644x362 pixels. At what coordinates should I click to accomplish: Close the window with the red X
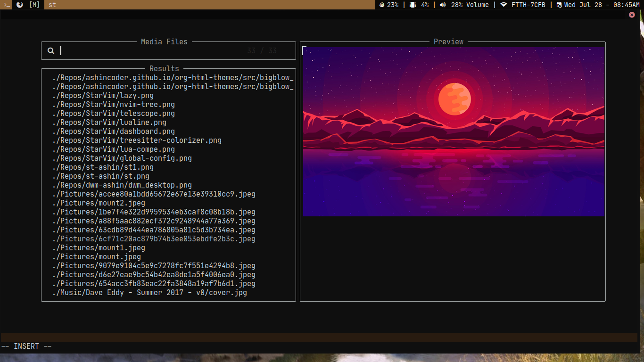click(632, 15)
